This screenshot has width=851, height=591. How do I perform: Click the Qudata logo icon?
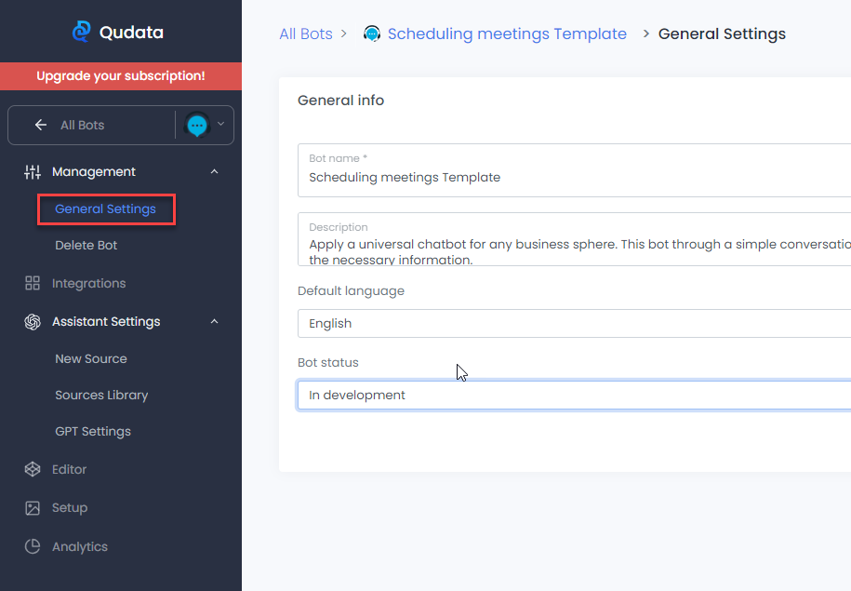[x=82, y=32]
